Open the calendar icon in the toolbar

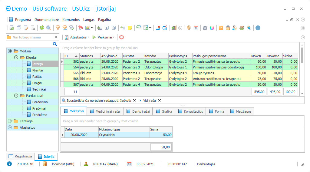tap(196, 28)
